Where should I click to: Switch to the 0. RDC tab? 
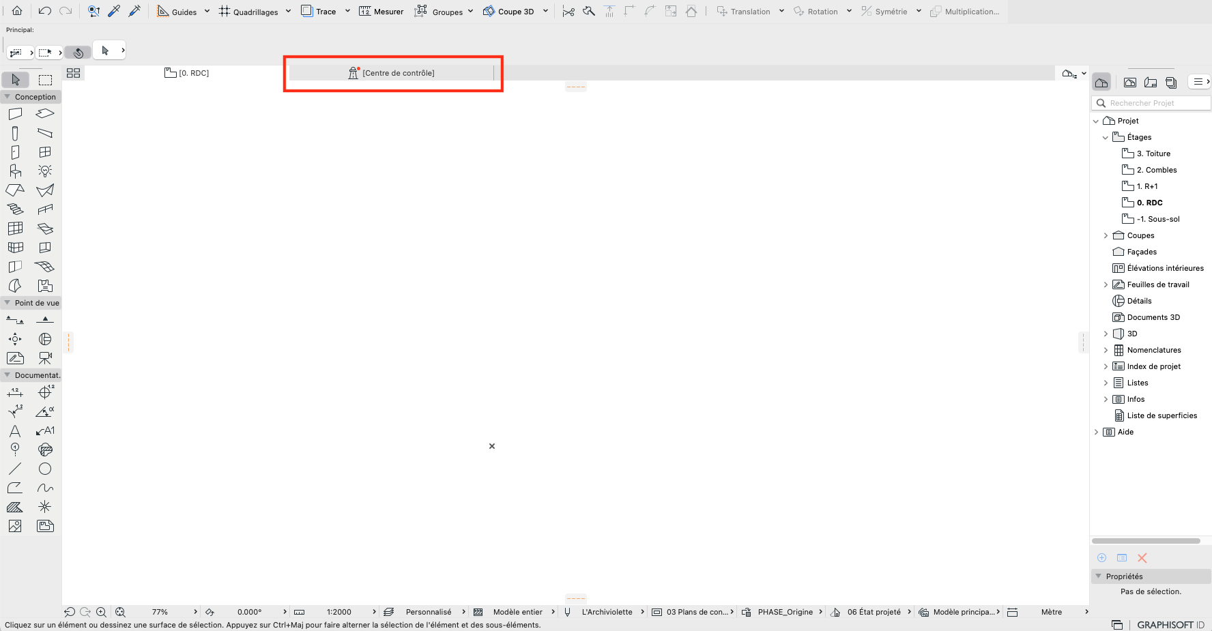tap(187, 73)
